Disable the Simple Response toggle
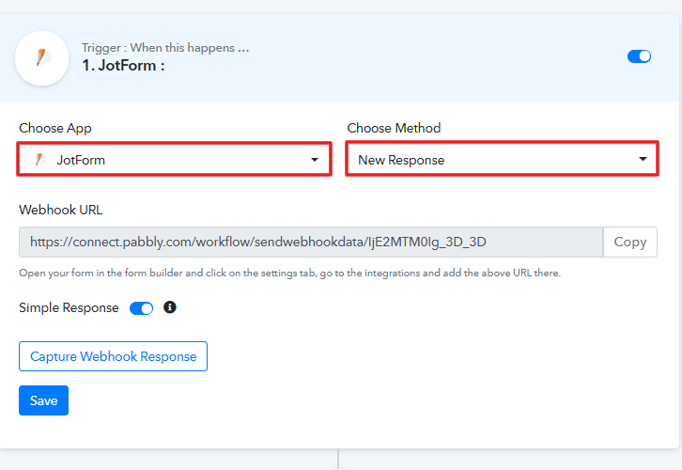The height and width of the screenshot is (470, 682). click(x=141, y=308)
